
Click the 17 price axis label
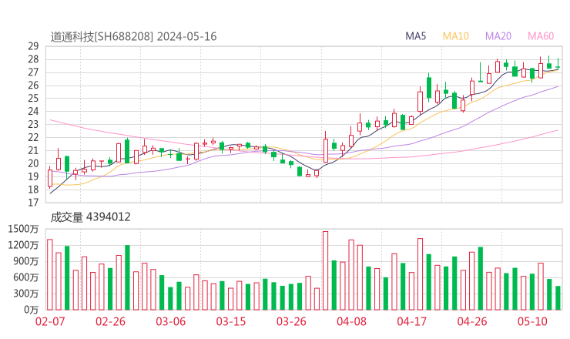pyautogui.click(x=33, y=203)
